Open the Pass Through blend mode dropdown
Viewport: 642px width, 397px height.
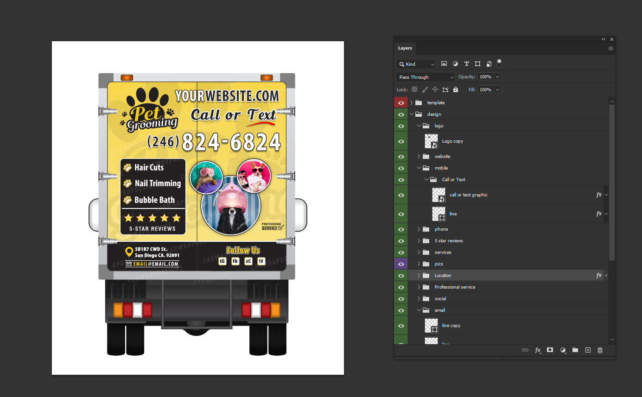(x=425, y=77)
